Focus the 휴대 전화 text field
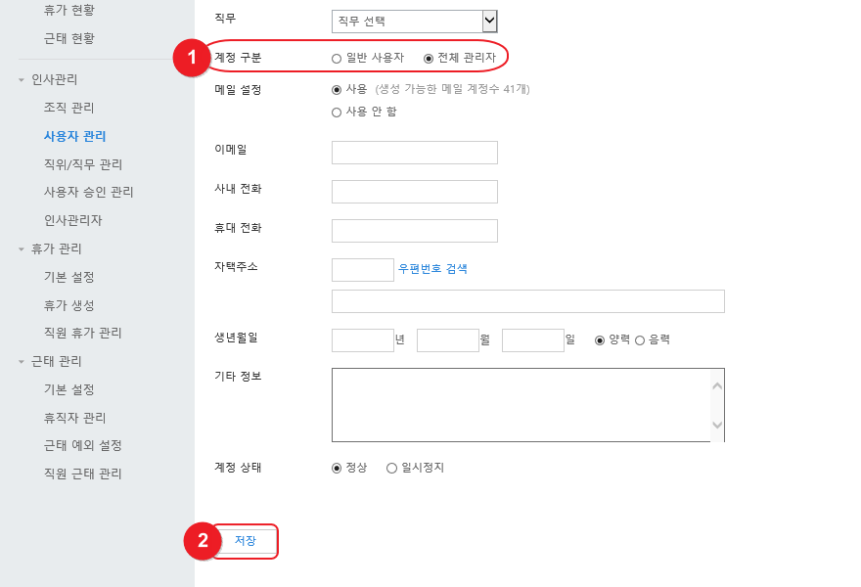This screenshot has width=861, height=587. click(x=415, y=231)
